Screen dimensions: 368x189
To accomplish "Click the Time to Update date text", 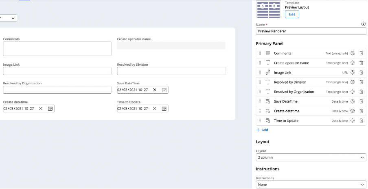I will tap(133, 109).
